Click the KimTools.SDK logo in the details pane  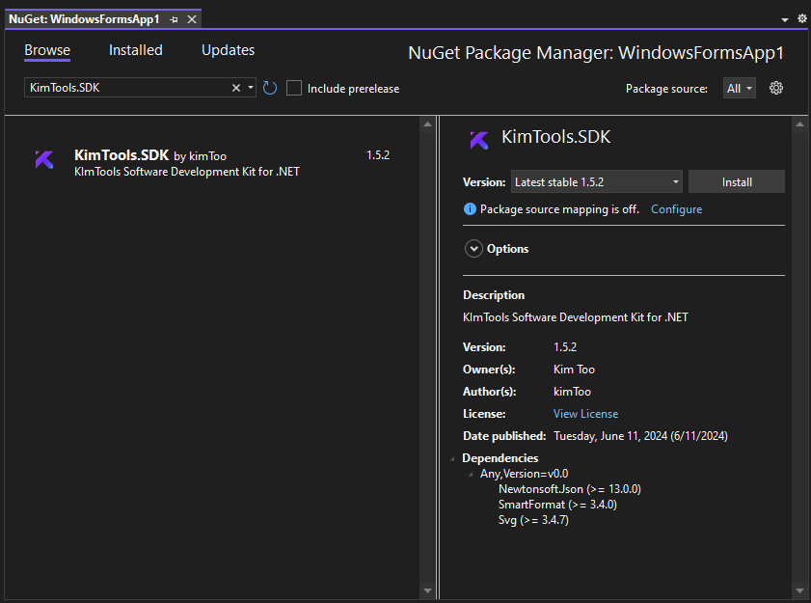(x=478, y=139)
